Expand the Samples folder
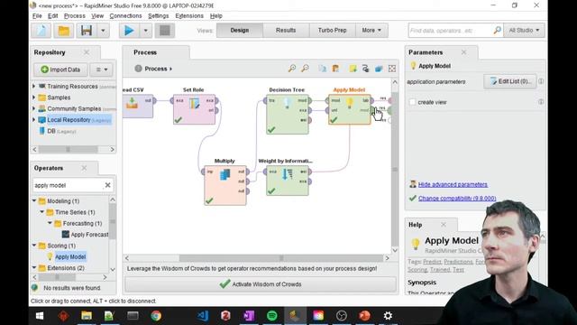The image size is (577, 325). [x=34, y=97]
